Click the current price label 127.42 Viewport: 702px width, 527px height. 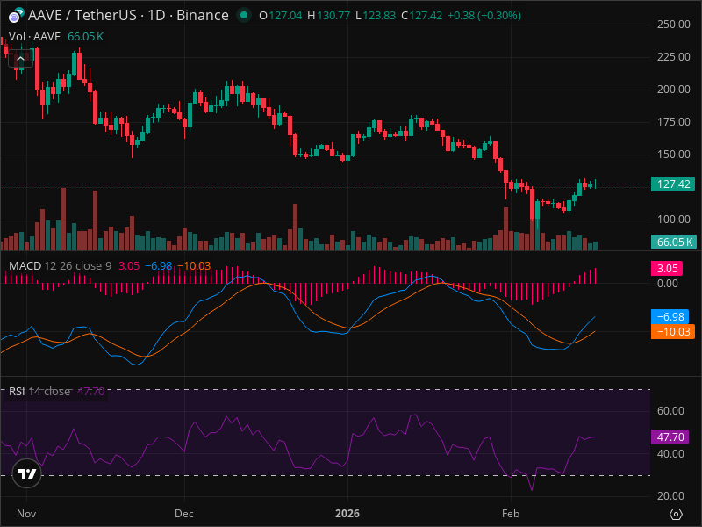(x=673, y=184)
